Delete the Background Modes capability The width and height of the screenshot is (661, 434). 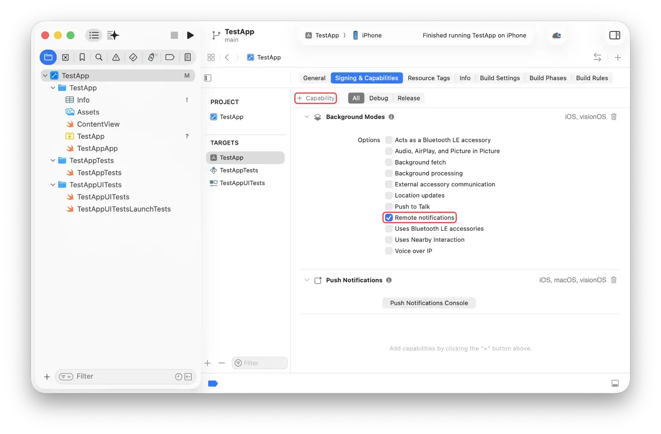pos(613,117)
